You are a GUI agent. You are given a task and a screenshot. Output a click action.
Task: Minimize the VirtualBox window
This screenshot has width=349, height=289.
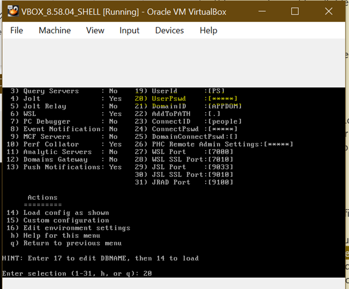pos(262,11)
